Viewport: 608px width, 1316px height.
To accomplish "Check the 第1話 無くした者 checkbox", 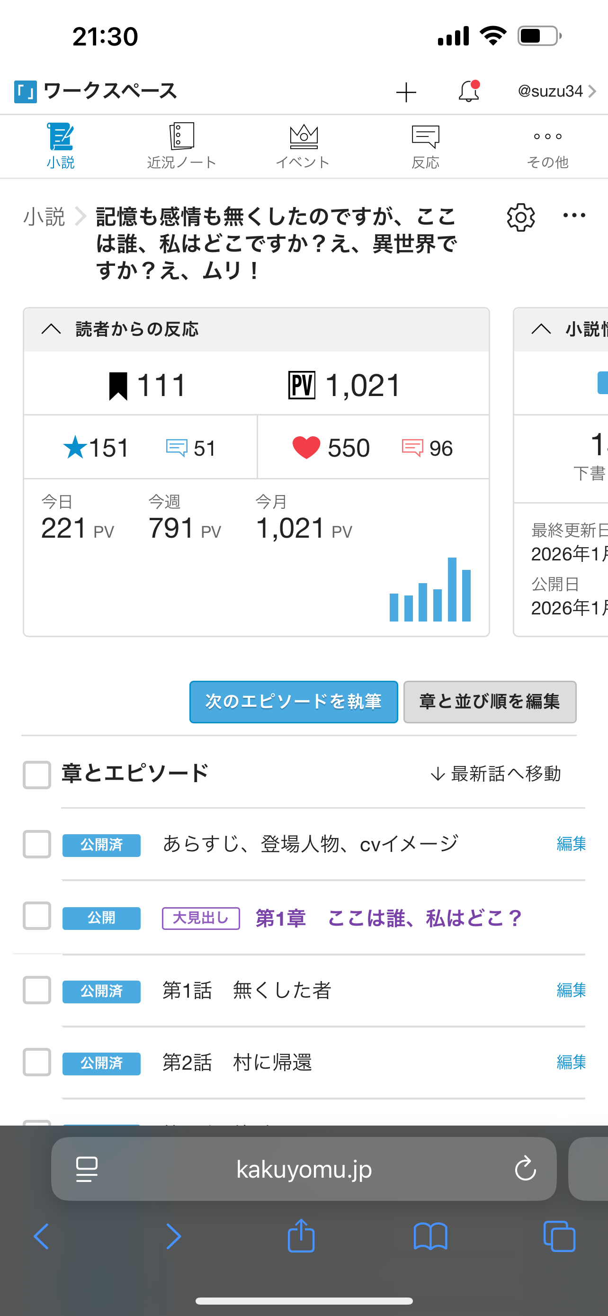I will pyautogui.click(x=37, y=990).
